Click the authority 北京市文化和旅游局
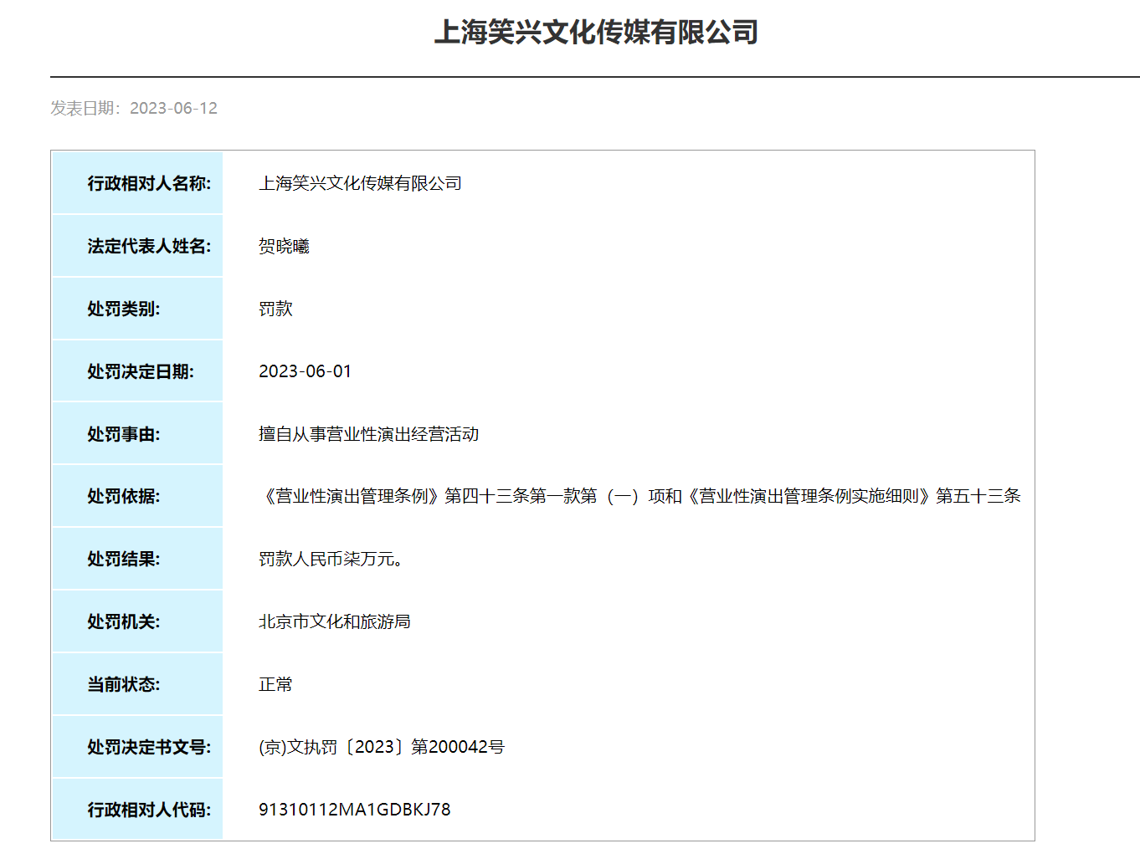 [334, 621]
